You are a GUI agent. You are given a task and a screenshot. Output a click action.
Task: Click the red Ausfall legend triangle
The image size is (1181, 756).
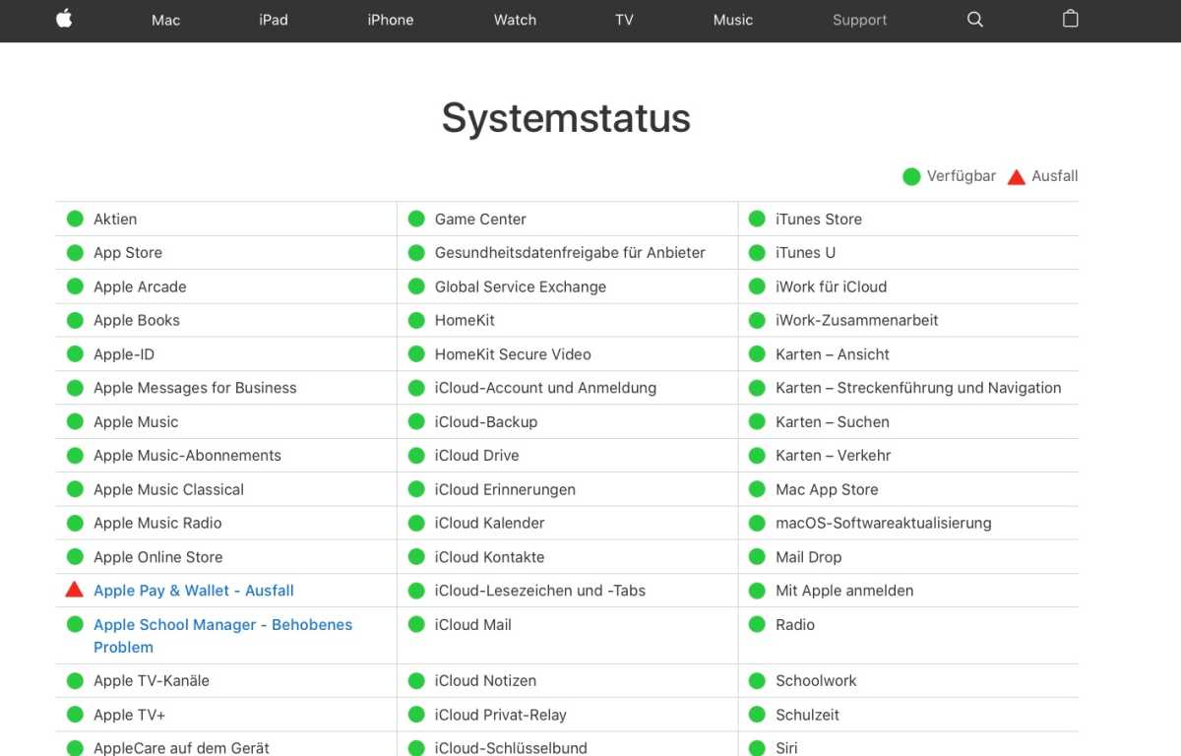(x=1017, y=177)
